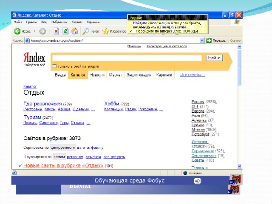
Task: Filter by the Москва region link
Action: point(198,130)
